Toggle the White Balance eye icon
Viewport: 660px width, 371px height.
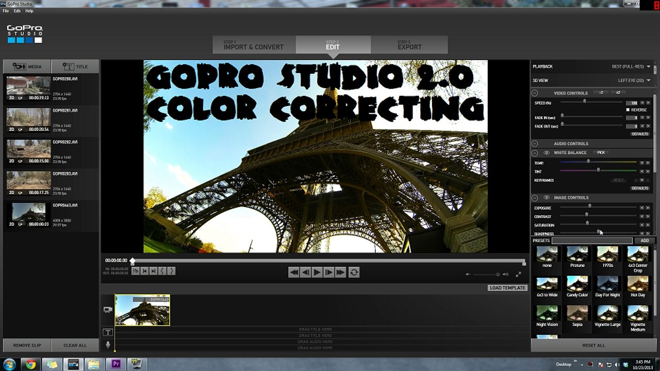click(546, 153)
